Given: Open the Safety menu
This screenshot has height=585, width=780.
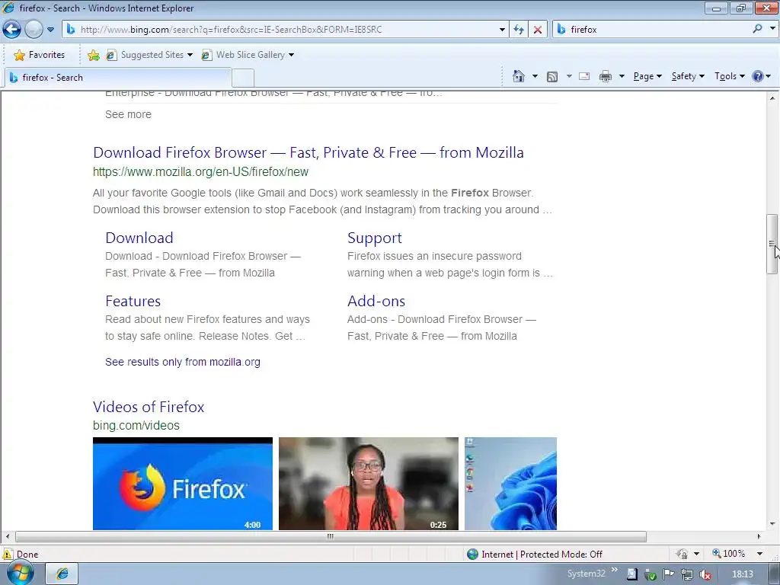Looking at the screenshot, I should click(688, 76).
